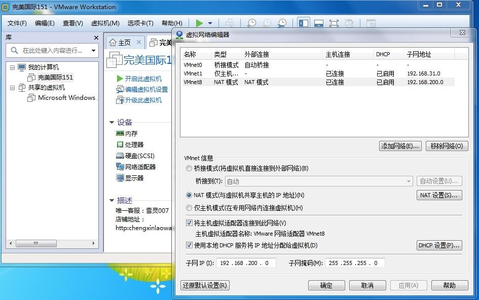
Task: Select the VMnet1 row in network list
Action: [x=319, y=73]
